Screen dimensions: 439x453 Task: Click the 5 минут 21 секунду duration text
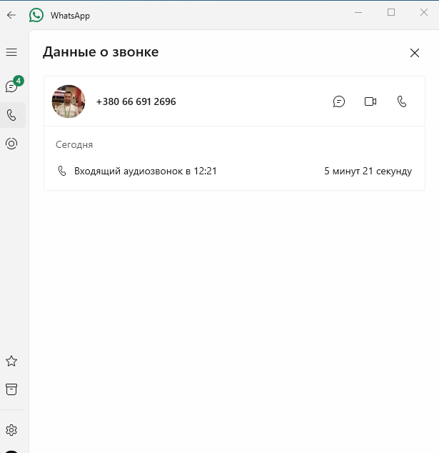coord(368,171)
